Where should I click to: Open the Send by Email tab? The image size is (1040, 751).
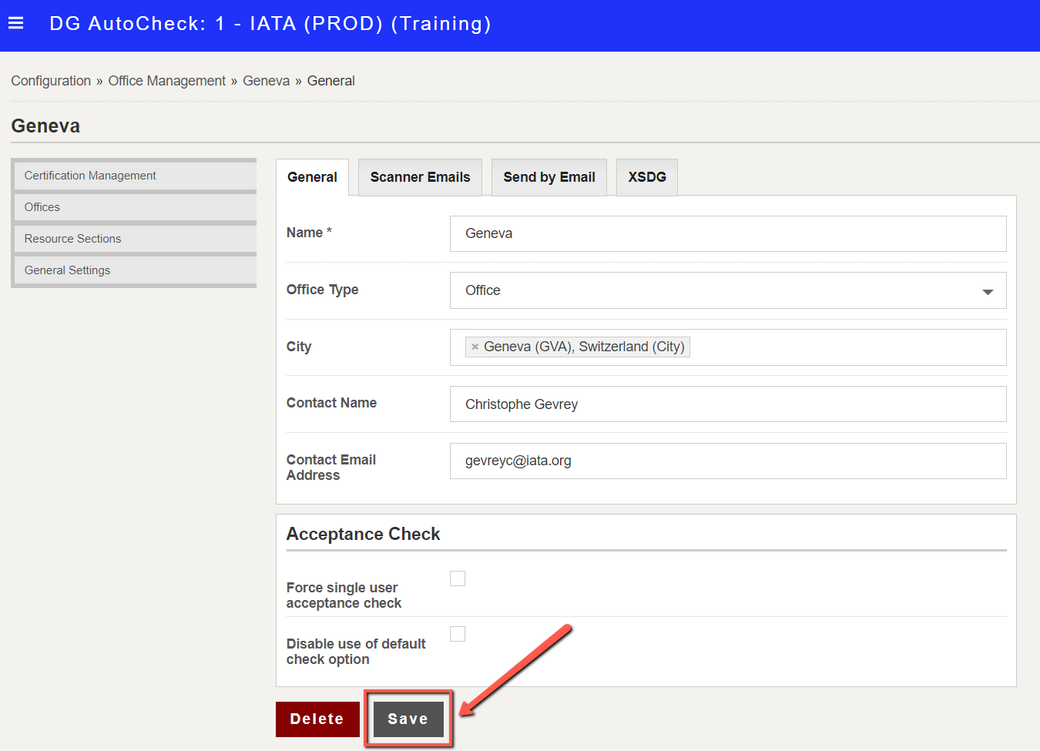pos(549,177)
